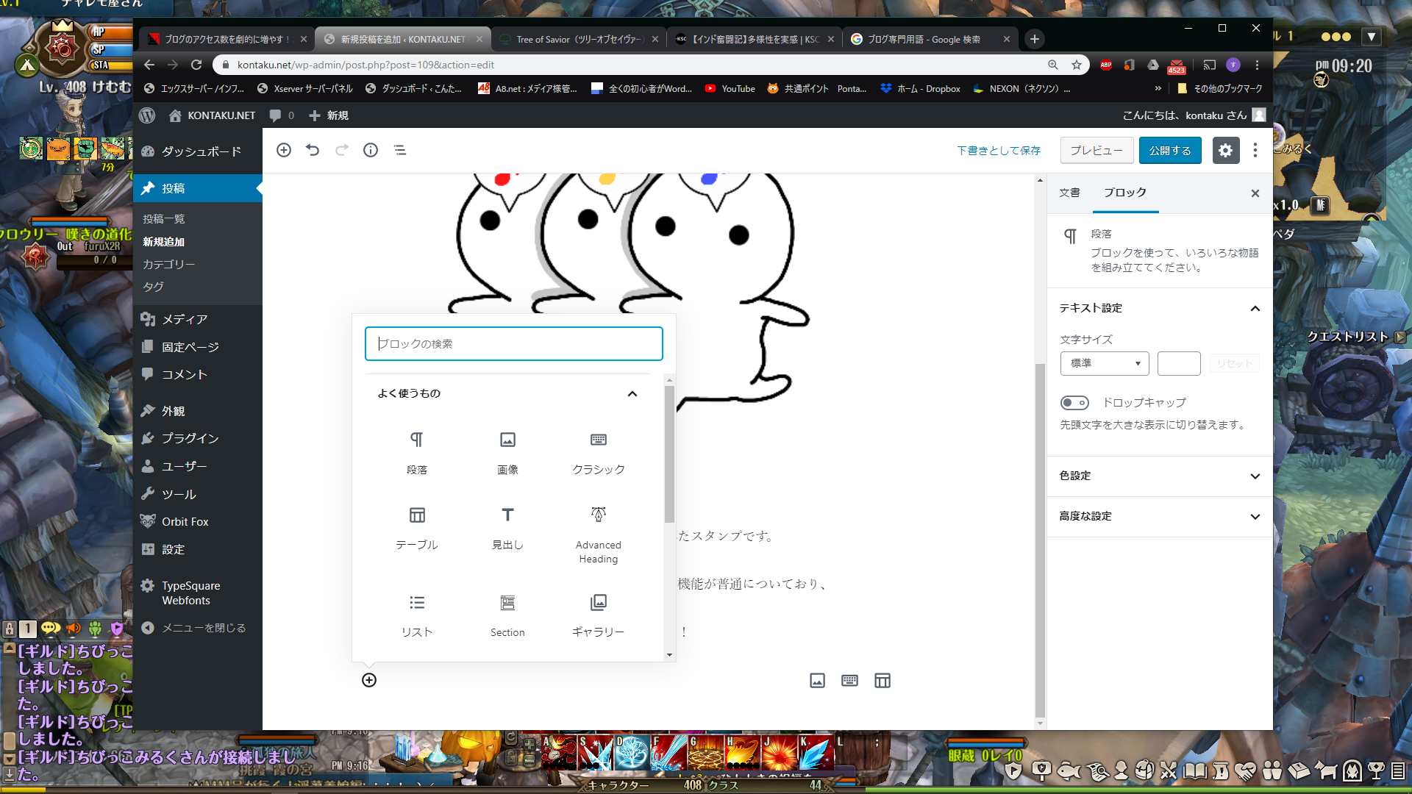Close the settings sidebar with X
The height and width of the screenshot is (794, 1412).
[x=1255, y=193]
